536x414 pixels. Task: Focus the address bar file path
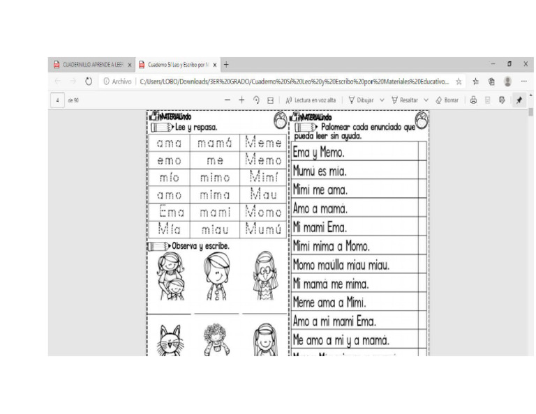click(x=294, y=82)
